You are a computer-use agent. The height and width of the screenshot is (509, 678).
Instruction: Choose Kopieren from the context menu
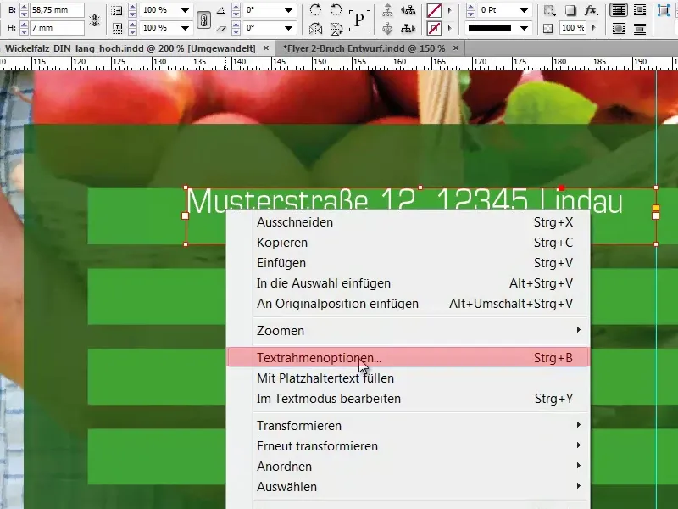(x=408, y=243)
